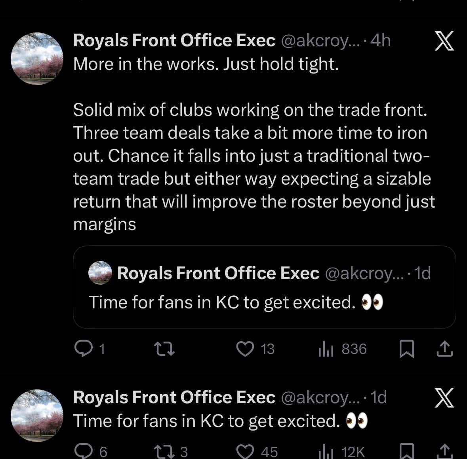Click the small avatar inside the quoted tweet
This screenshot has height=459, width=467.
point(100,273)
